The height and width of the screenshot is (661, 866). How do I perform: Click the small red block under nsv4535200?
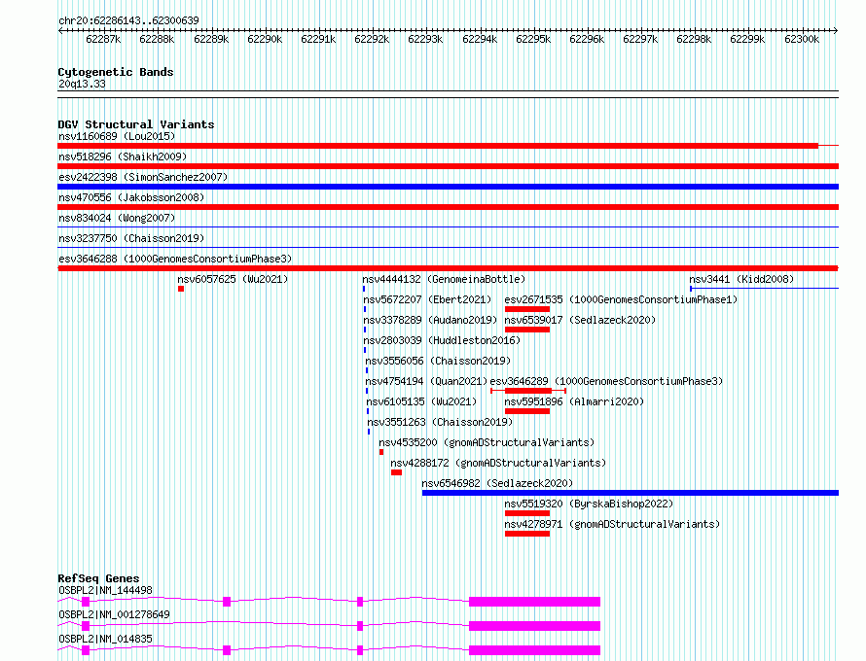(381, 452)
